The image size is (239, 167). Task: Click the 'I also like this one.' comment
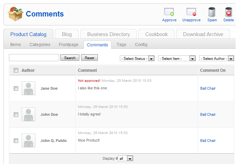pyautogui.click(x=93, y=88)
